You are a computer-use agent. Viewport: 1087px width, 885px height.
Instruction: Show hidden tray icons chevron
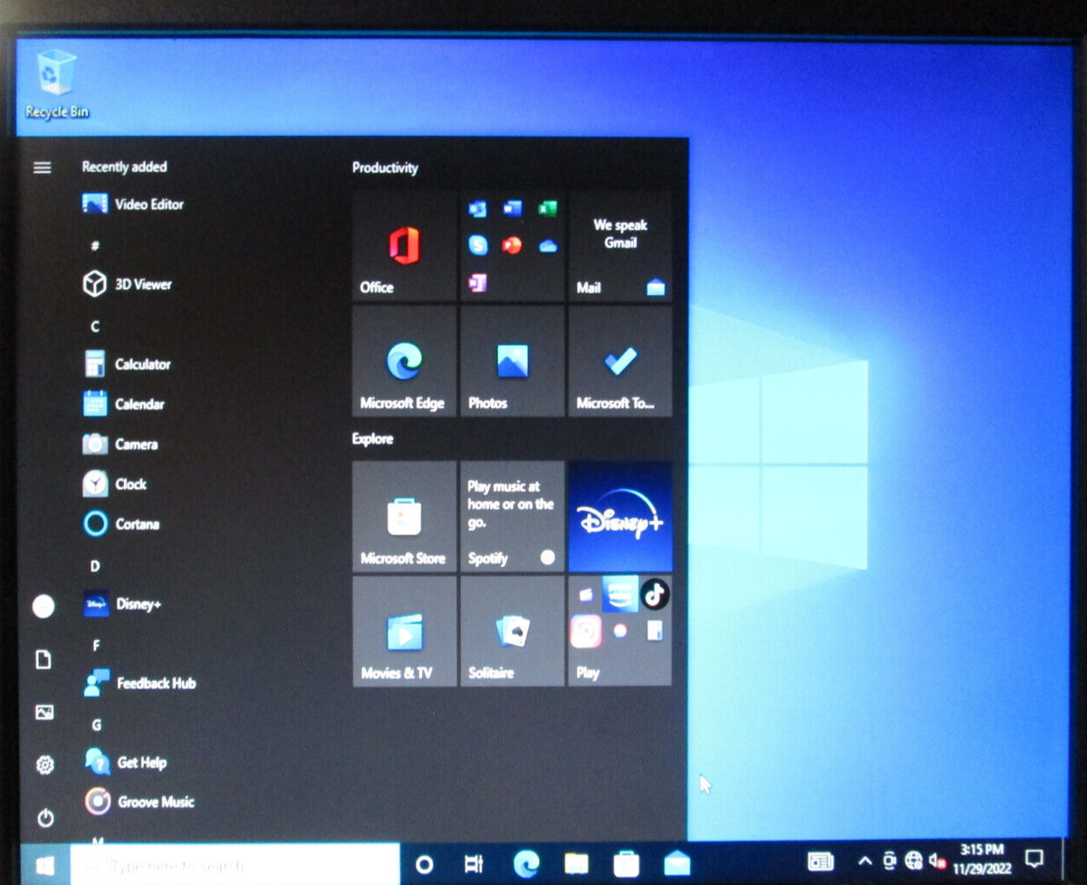coord(865,861)
